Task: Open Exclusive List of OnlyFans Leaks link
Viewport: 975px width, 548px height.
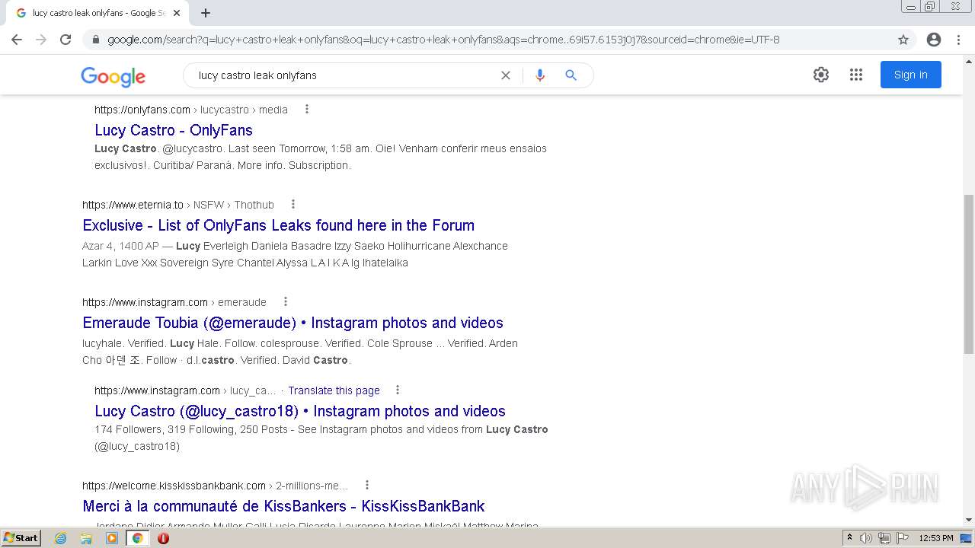Action: coord(278,225)
